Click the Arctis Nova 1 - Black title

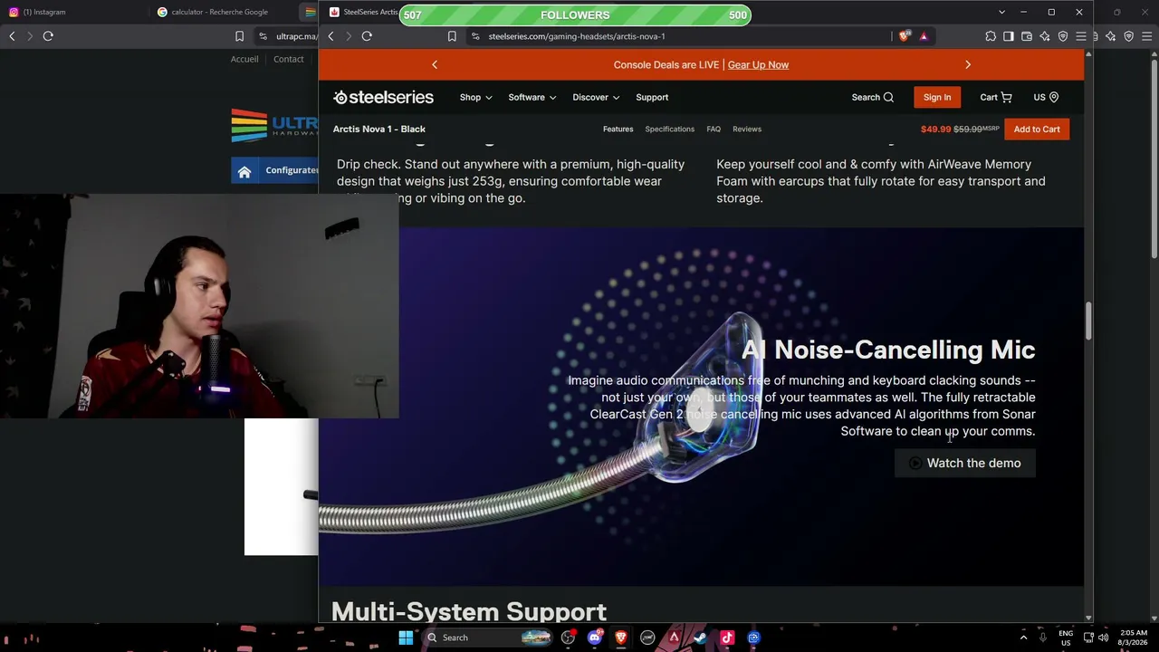(x=378, y=129)
